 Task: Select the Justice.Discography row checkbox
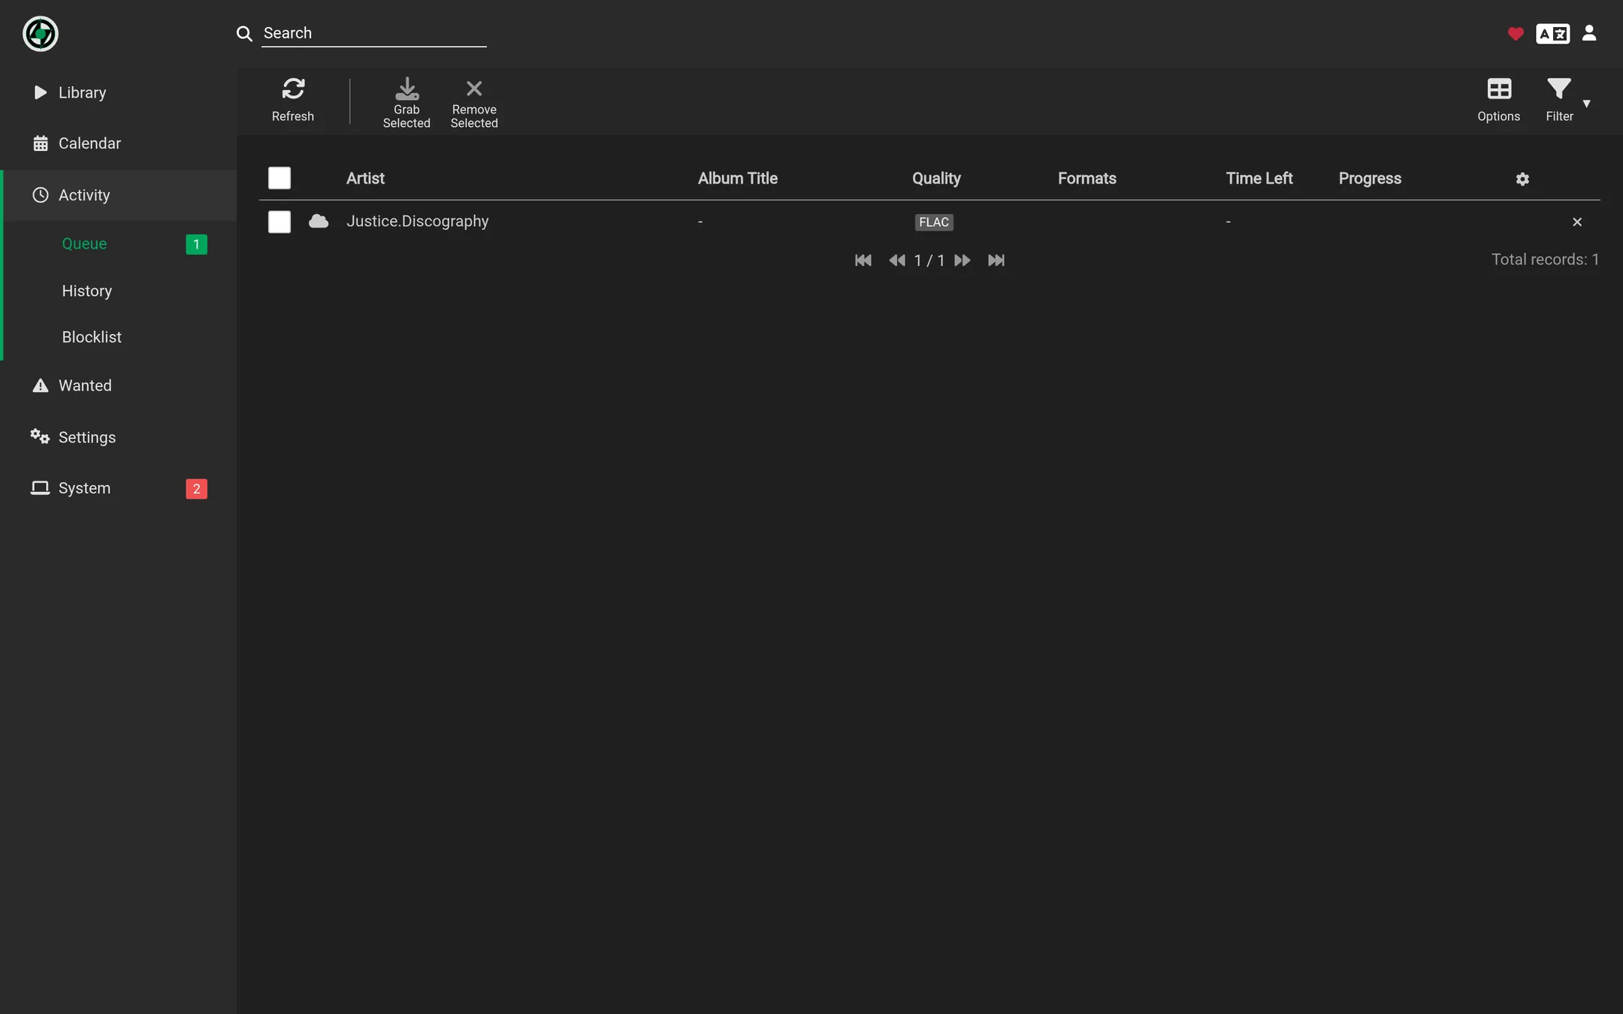(280, 222)
